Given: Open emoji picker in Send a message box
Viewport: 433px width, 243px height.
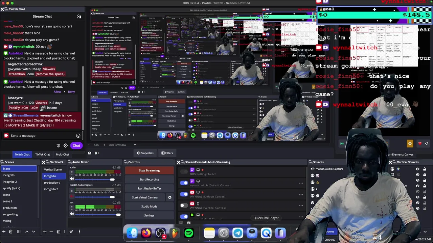Looking at the screenshot, I should coord(78,136).
